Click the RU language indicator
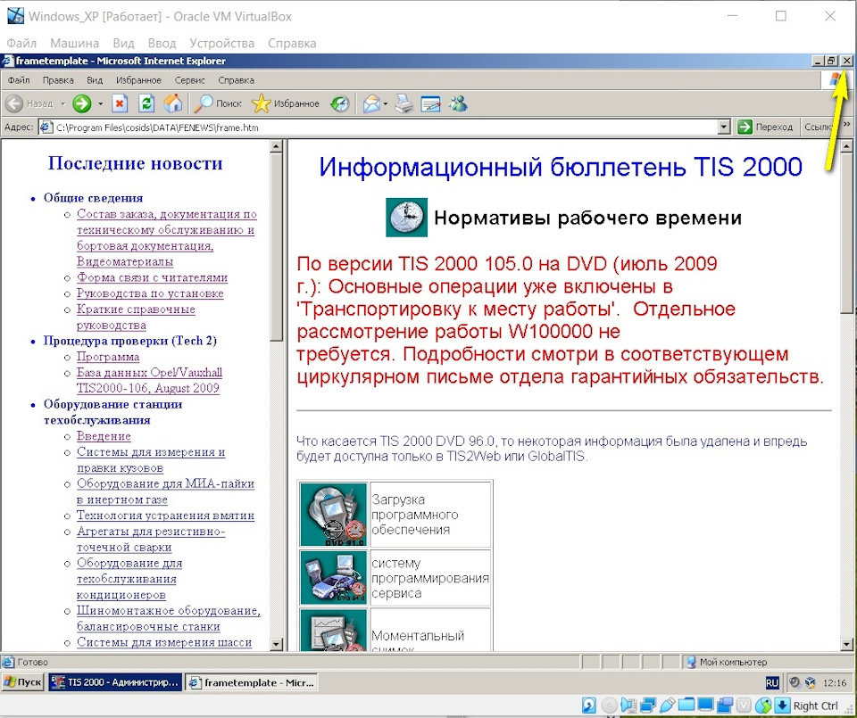 (771, 682)
